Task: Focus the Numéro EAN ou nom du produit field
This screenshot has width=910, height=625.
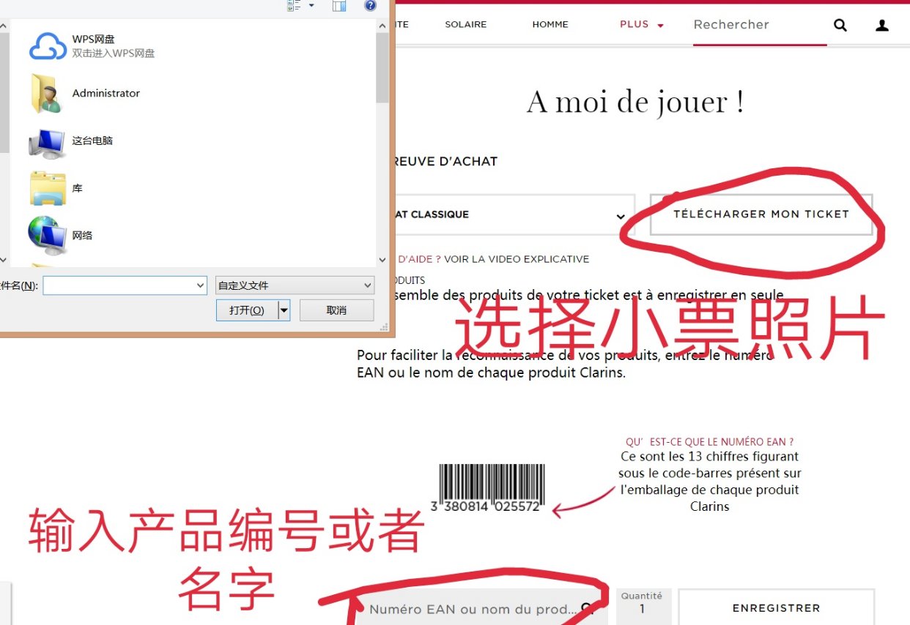Action: [481, 608]
